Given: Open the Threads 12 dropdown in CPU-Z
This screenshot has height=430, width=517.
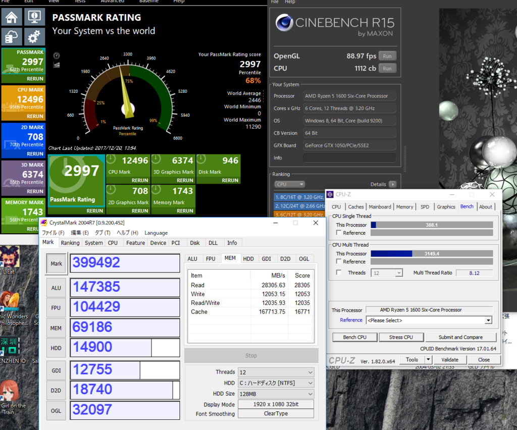Looking at the screenshot, I should coord(387,273).
